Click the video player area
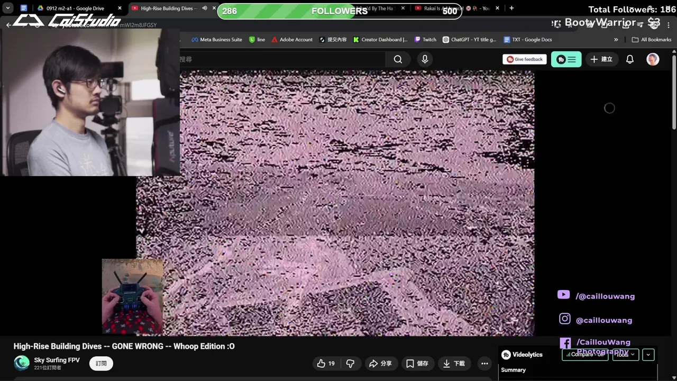The image size is (677, 381). tap(335, 203)
